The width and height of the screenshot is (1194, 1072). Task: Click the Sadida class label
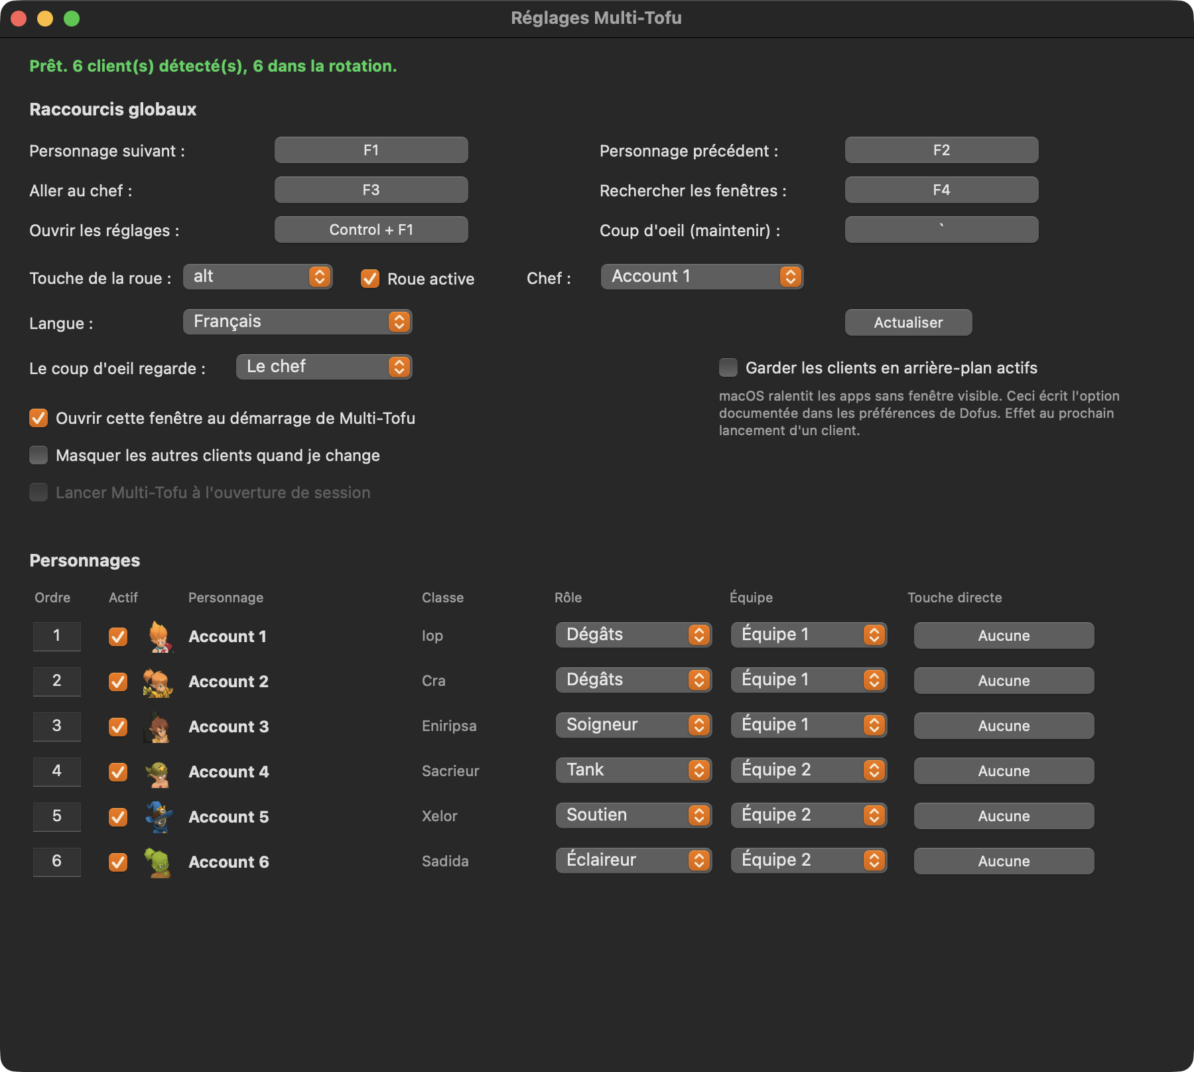click(x=445, y=861)
